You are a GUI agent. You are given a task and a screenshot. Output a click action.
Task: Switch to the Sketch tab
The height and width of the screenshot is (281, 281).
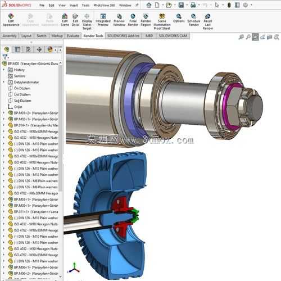[x=42, y=36]
